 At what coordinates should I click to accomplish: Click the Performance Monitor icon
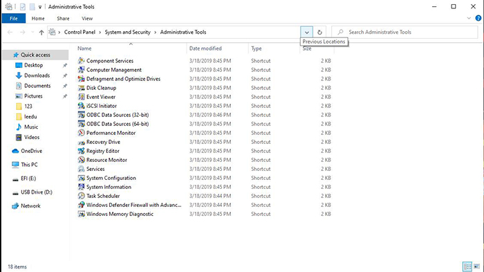81,133
